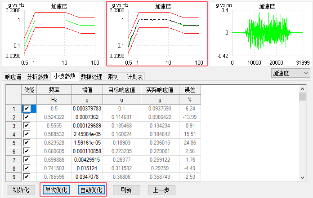313x198 pixels.
Task: Uncheck the enable box for row 3
Action: [27, 126]
